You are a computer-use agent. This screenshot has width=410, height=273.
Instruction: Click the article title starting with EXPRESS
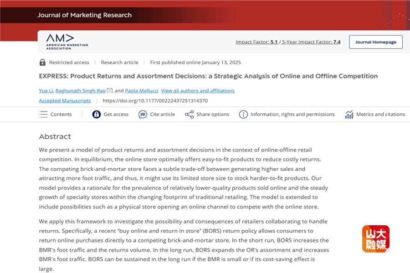point(208,76)
